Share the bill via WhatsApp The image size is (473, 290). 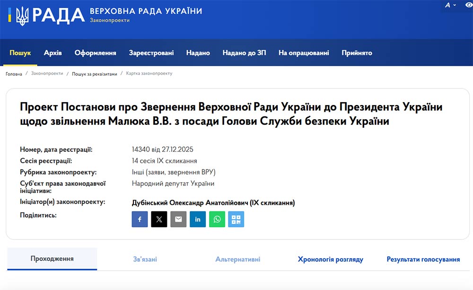(x=217, y=219)
